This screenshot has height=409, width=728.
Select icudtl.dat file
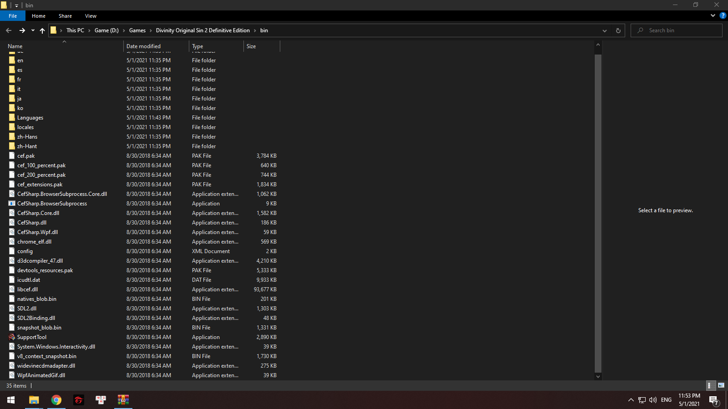pyautogui.click(x=29, y=280)
